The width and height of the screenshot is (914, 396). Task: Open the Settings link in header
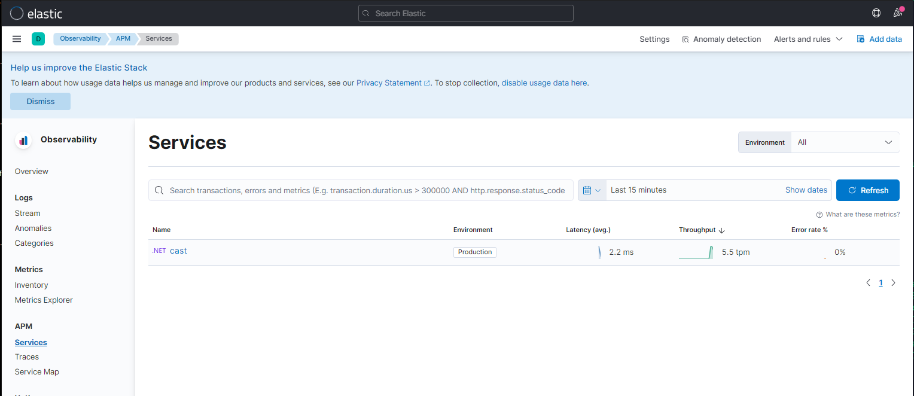coord(654,39)
